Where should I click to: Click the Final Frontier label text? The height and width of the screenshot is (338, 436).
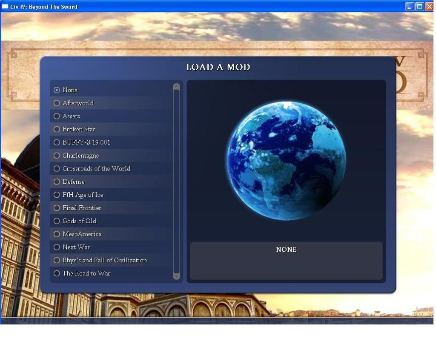[82, 208]
